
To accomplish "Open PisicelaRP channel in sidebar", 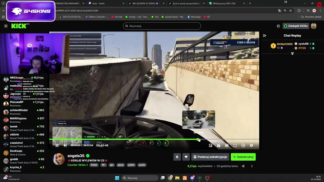I will coord(24,104).
